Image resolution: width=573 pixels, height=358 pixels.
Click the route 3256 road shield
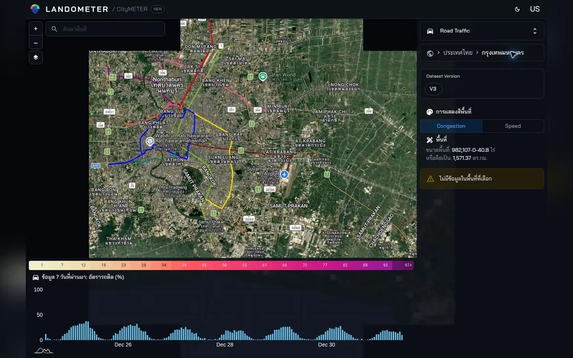270,190
